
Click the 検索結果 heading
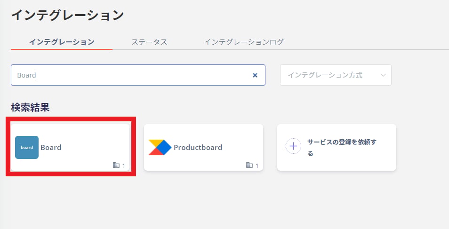coord(30,107)
